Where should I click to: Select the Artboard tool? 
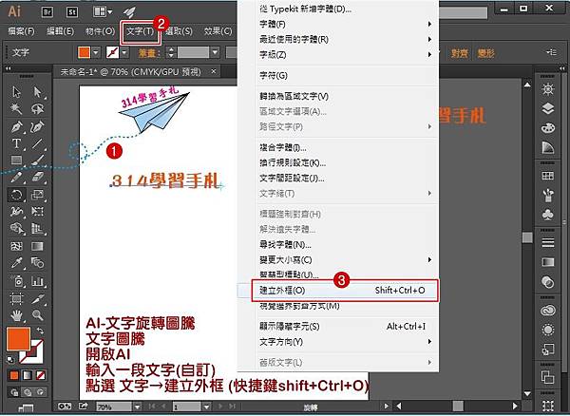(x=16, y=298)
